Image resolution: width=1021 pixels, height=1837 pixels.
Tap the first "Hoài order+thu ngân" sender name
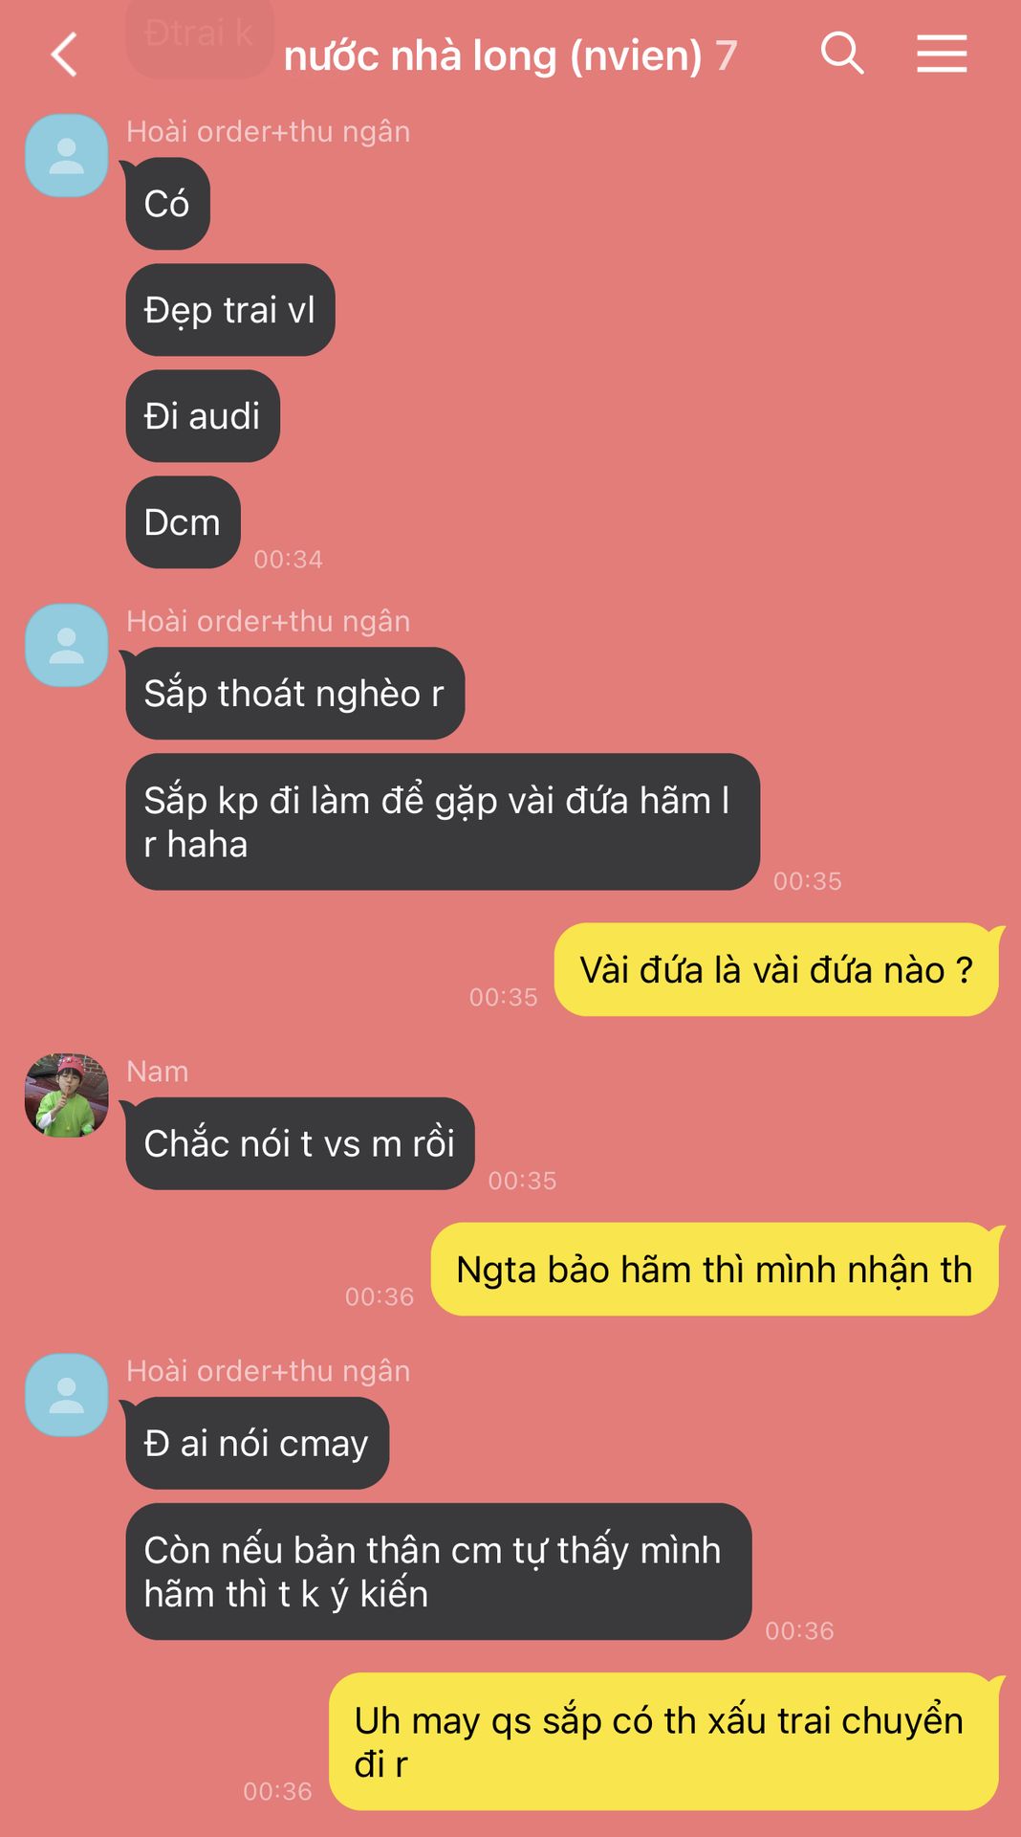269,131
